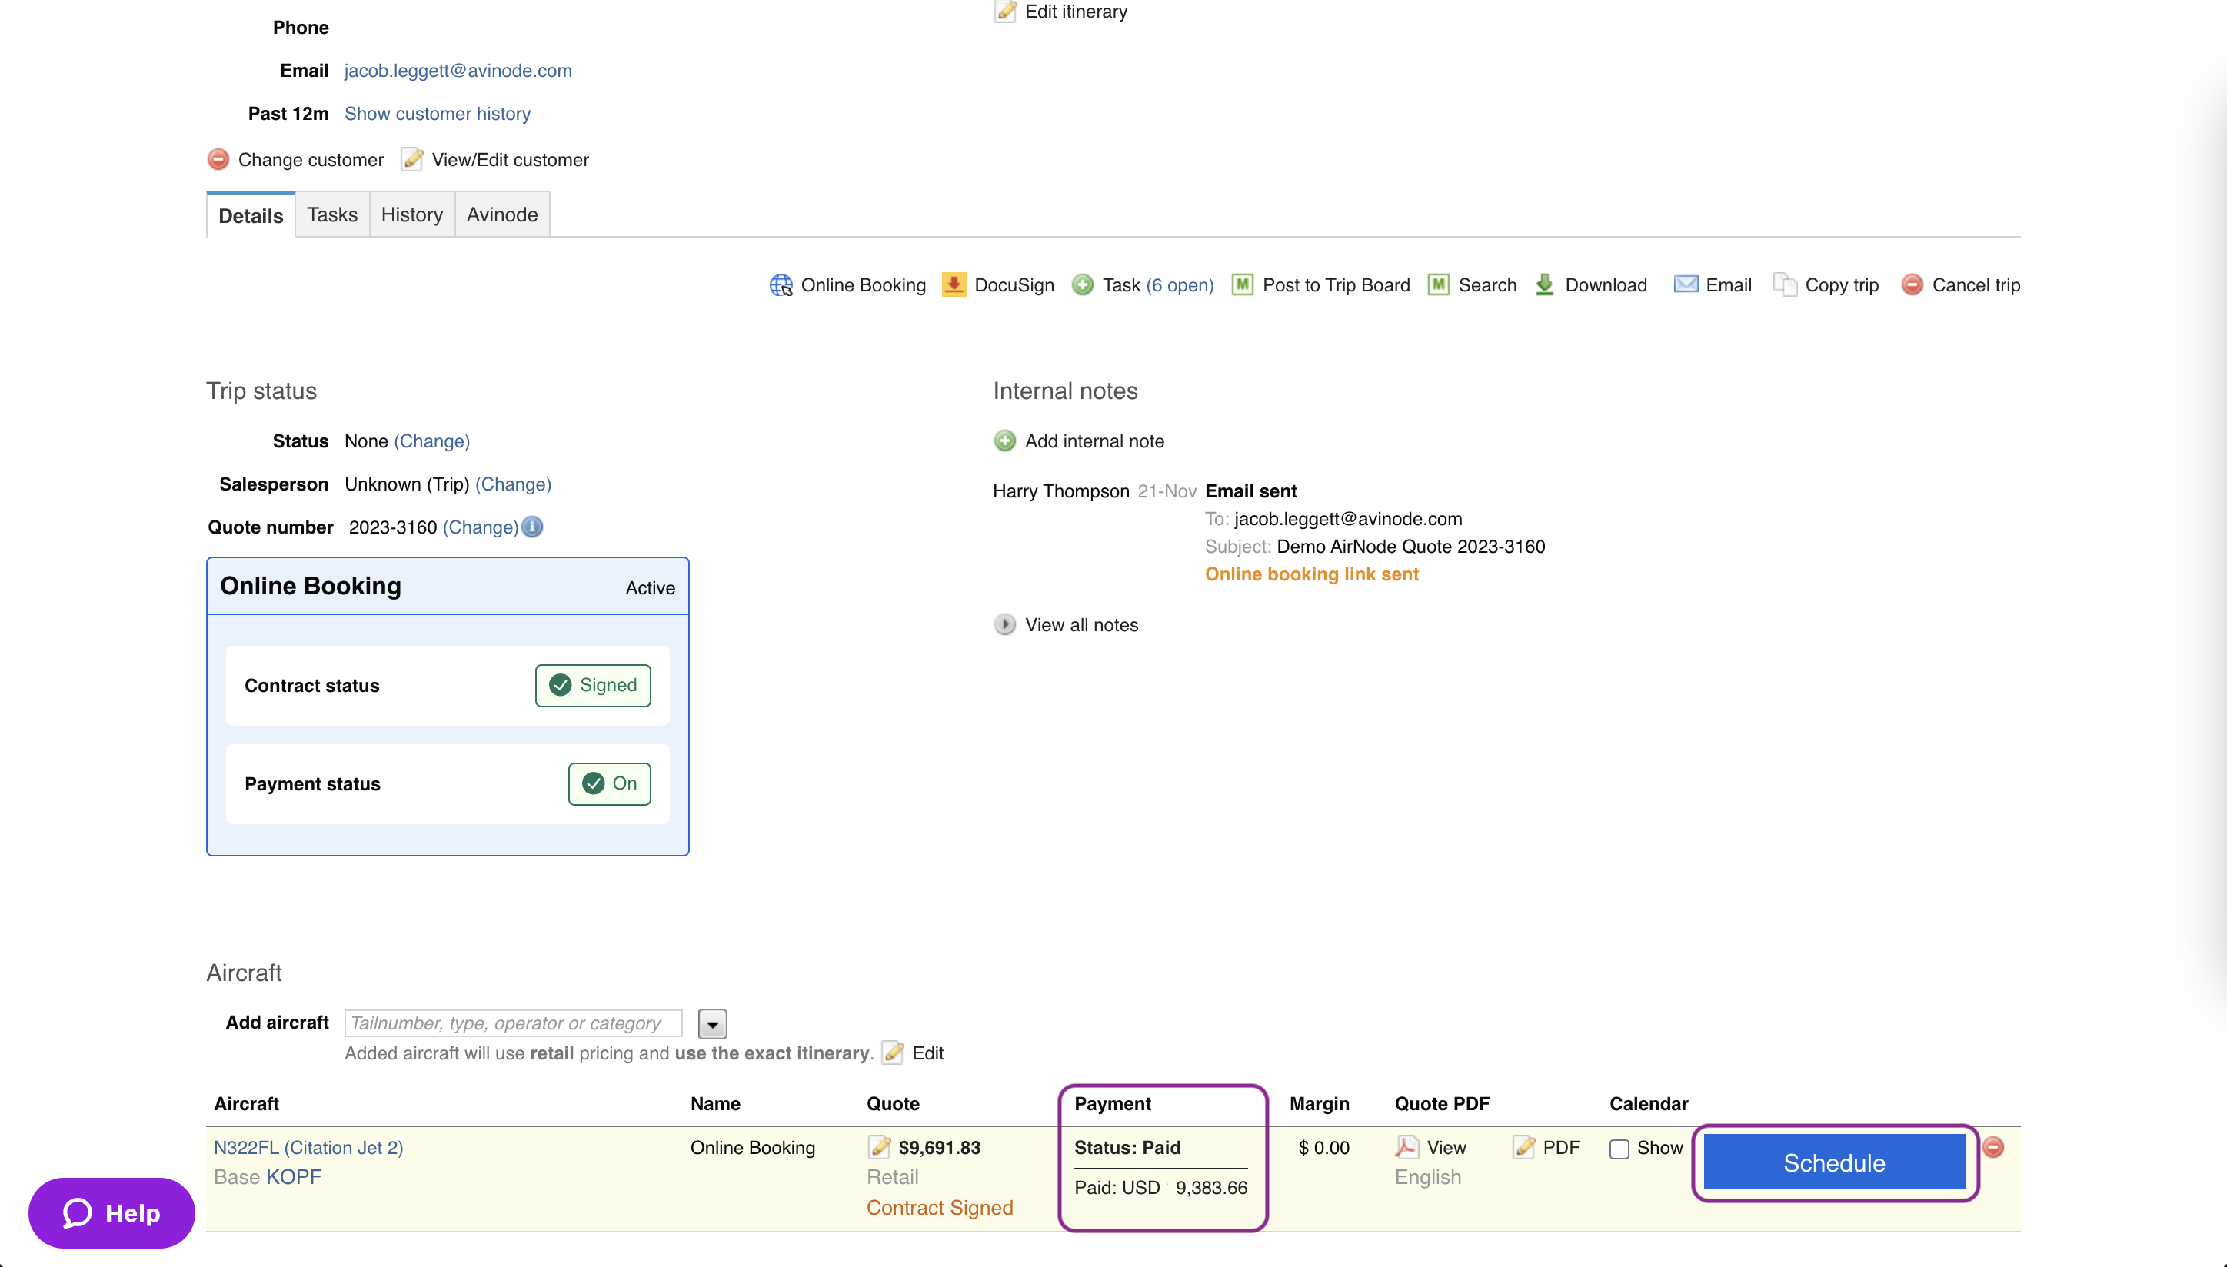The width and height of the screenshot is (2227, 1267).
Task: Click the $9,691.83 quote amount
Action: (940, 1148)
